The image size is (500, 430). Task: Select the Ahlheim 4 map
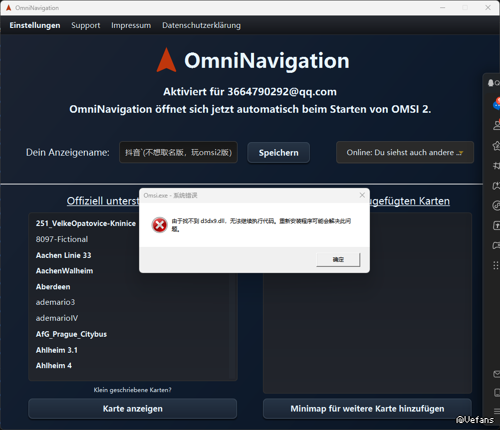pos(53,366)
